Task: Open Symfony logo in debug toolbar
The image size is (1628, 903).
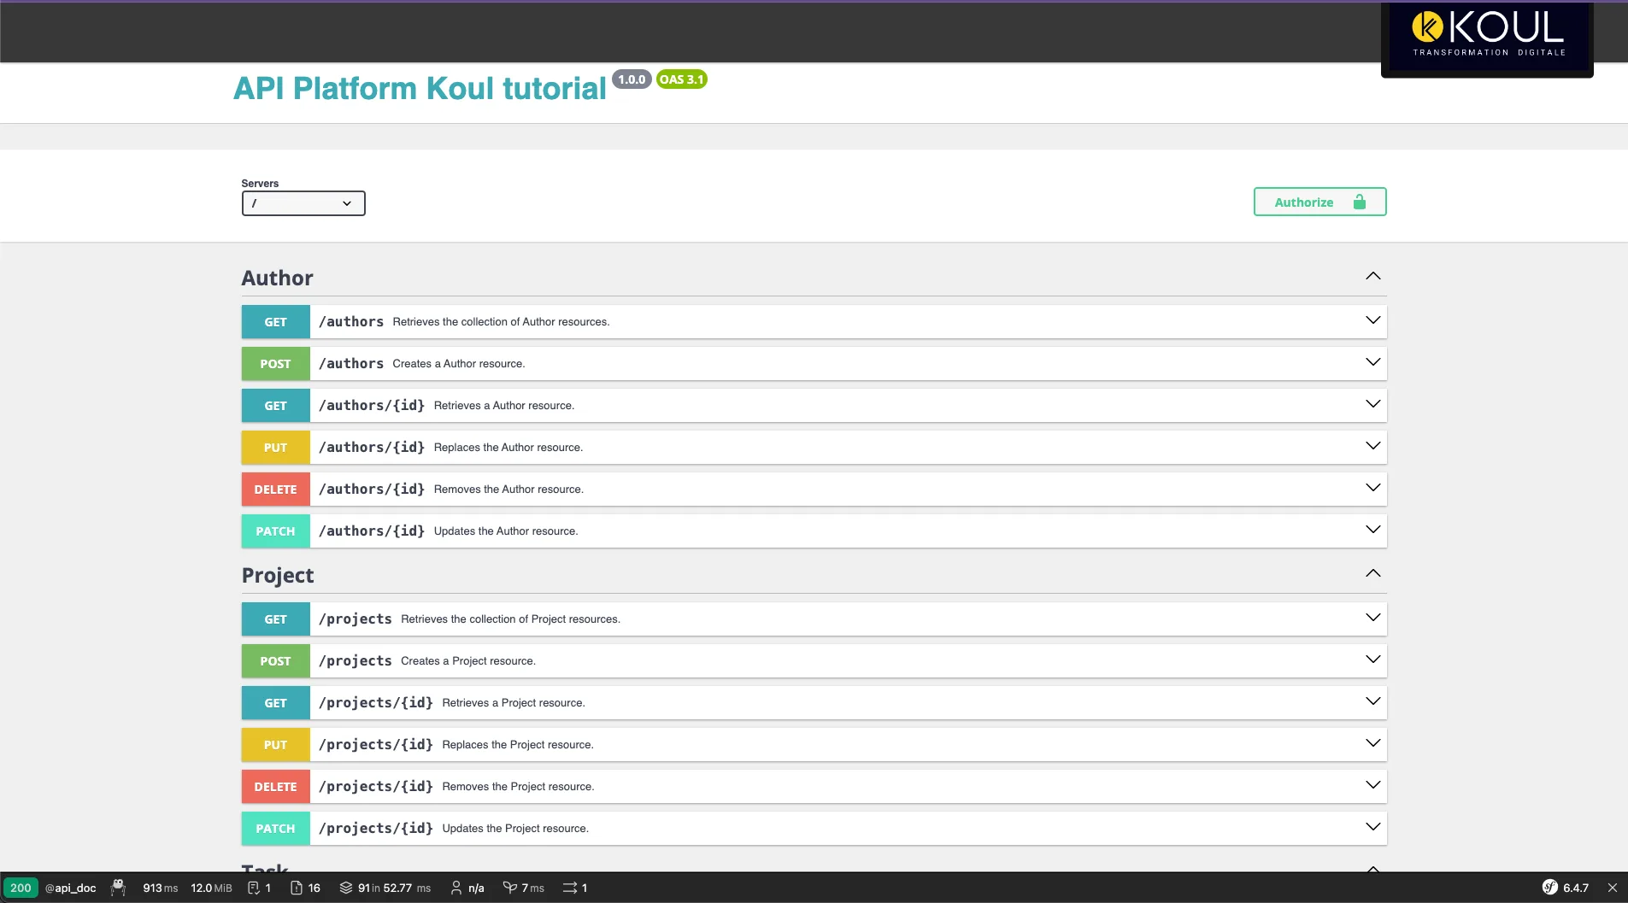Action: click(1550, 888)
